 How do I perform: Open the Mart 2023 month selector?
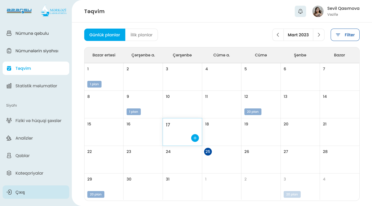298,35
